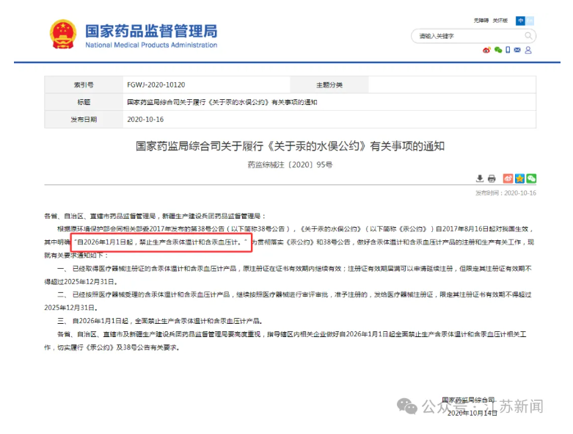Open the email envelope icon

[517, 50]
